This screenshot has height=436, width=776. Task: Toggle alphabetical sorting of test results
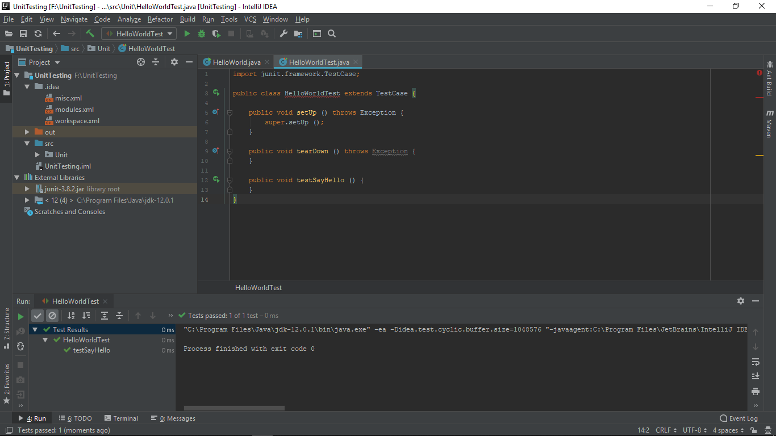pos(71,316)
